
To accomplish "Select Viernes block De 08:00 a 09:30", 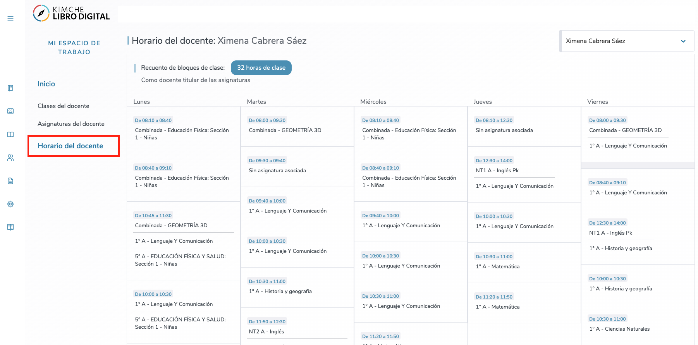I will (x=608, y=120).
